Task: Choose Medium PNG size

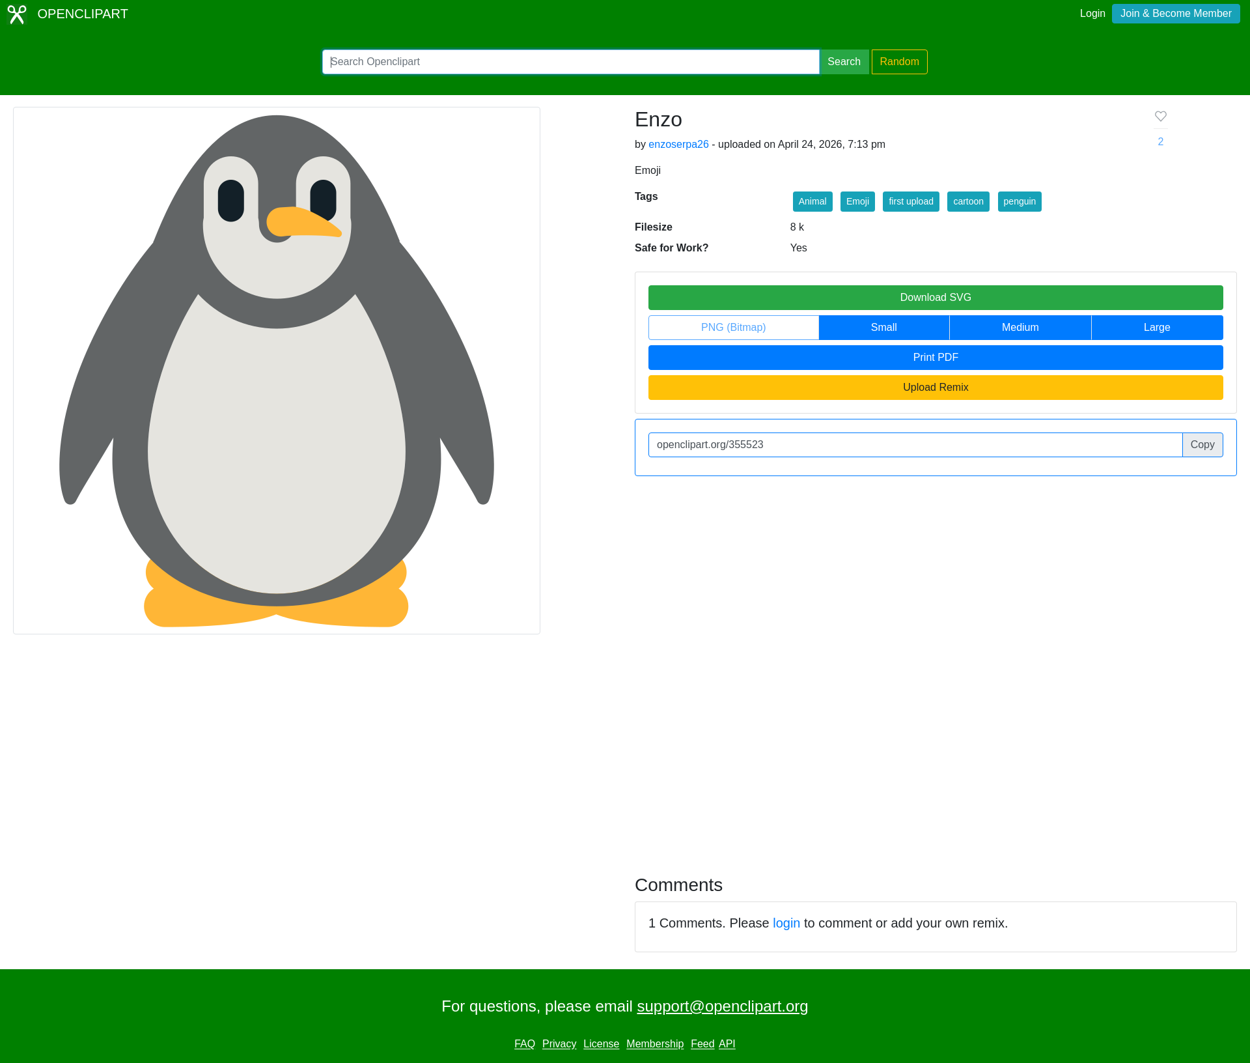Action: point(1020,328)
